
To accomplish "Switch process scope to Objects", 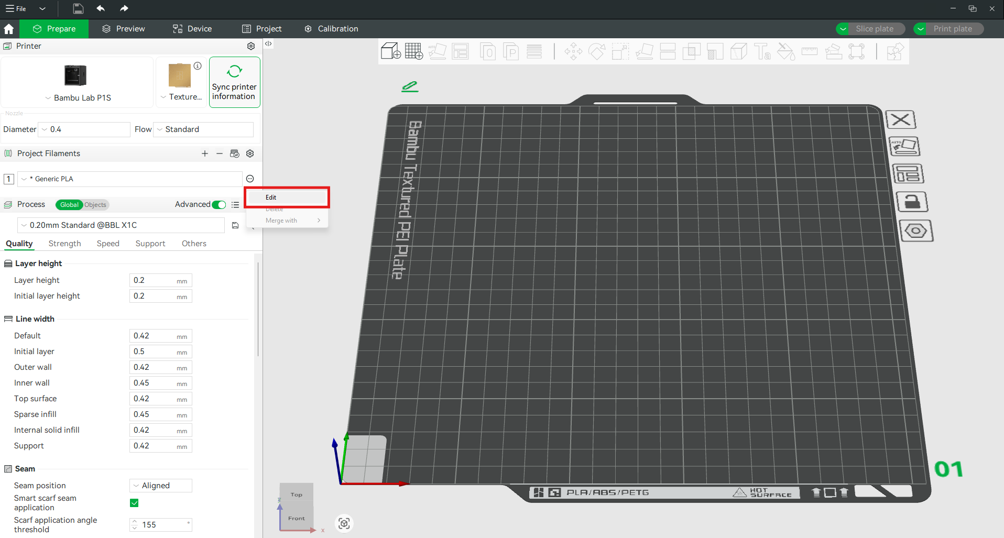I will tap(95, 205).
